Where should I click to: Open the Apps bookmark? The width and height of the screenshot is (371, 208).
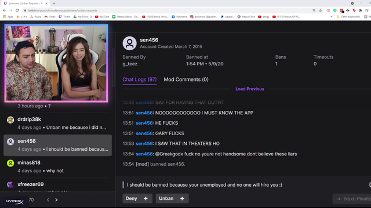[x=8, y=17]
